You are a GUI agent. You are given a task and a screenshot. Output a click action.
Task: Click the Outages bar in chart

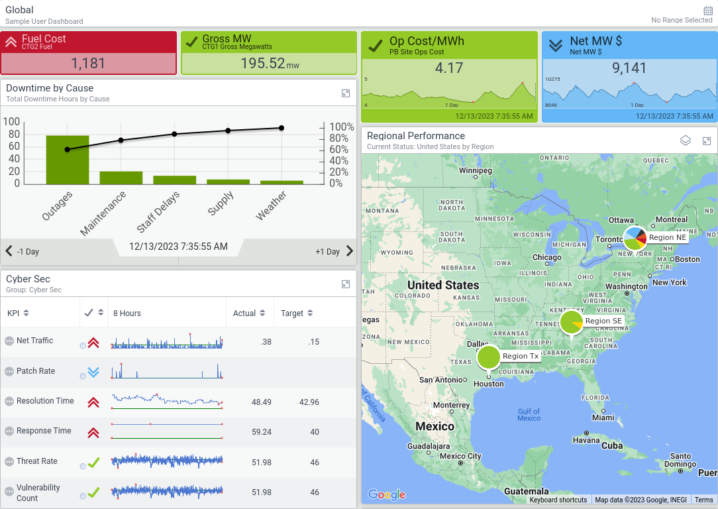pyautogui.click(x=67, y=160)
